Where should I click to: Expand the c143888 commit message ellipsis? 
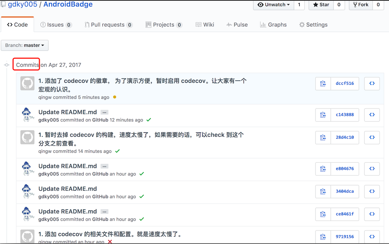click(x=104, y=112)
